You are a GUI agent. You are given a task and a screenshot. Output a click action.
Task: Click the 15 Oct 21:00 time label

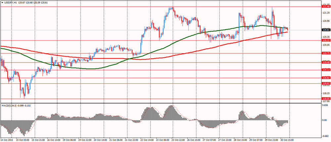pyautogui.click(x=38, y=140)
